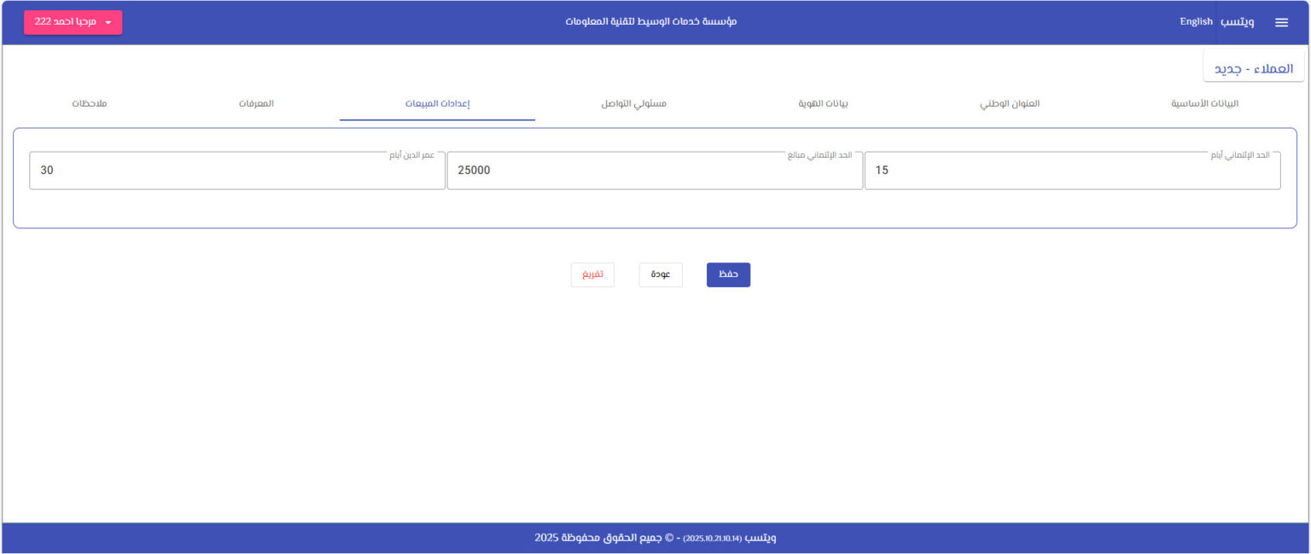Switch to the ملاحظات tab
The image size is (1311, 554).
(89, 103)
